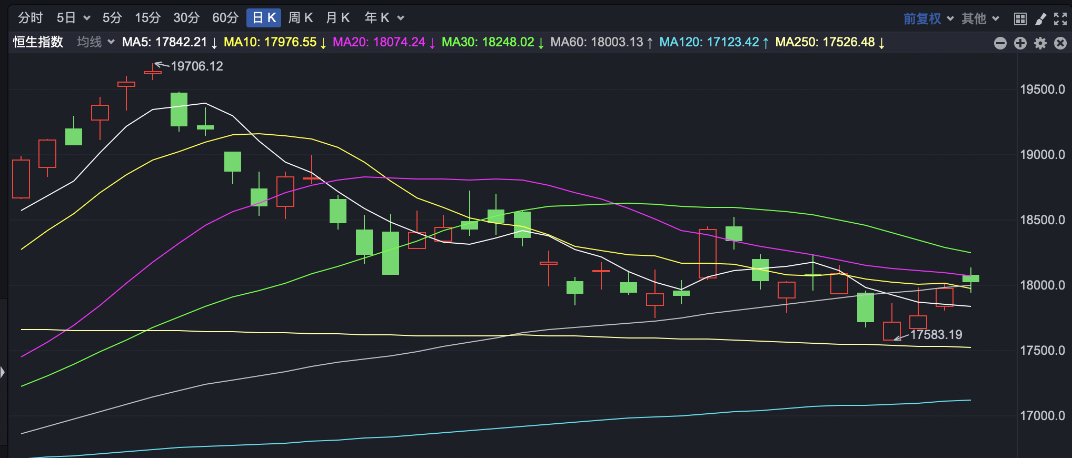
Task: Click the 18500.0 price axis label
Action: 1043,220
